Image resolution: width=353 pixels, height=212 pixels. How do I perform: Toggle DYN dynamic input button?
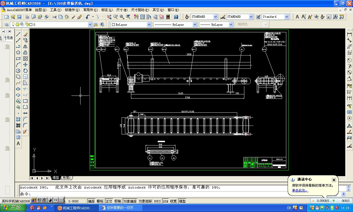[x=165, y=201]
